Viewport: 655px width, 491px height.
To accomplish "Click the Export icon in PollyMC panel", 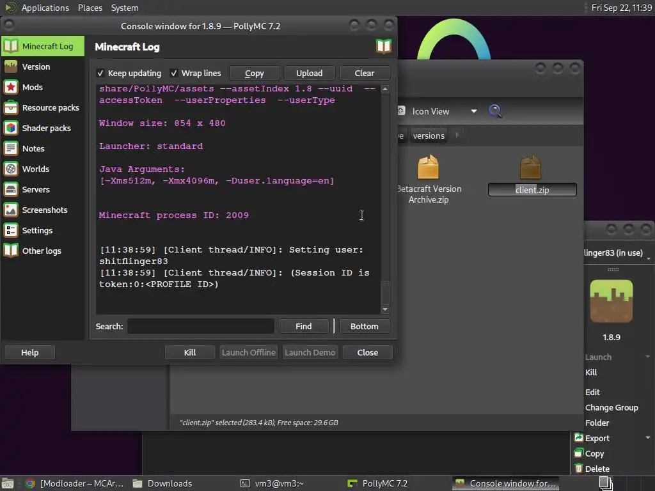I will [x=578, y=437].
